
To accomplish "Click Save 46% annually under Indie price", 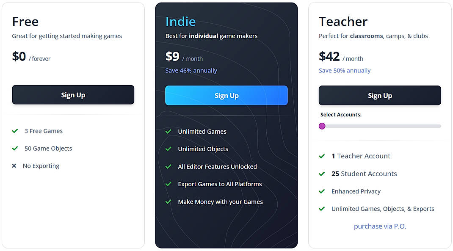I will click(x=191, y=70).
